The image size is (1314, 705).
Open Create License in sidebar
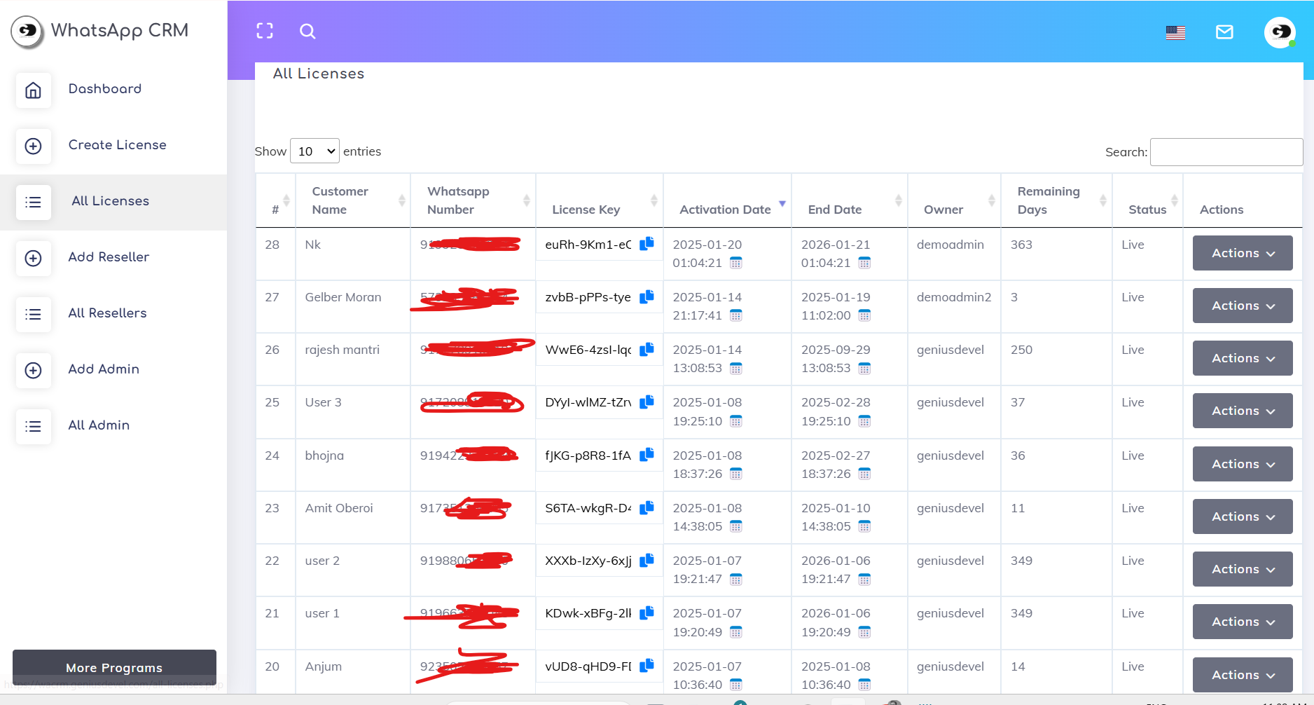coord(117,145)
